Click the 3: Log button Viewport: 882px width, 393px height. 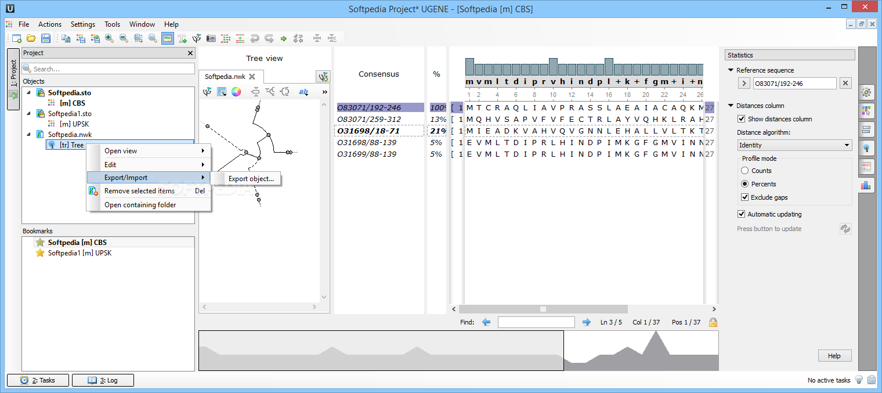click(x=103, y=380)
